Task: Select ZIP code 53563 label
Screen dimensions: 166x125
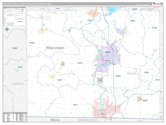Action: (133, 21)
